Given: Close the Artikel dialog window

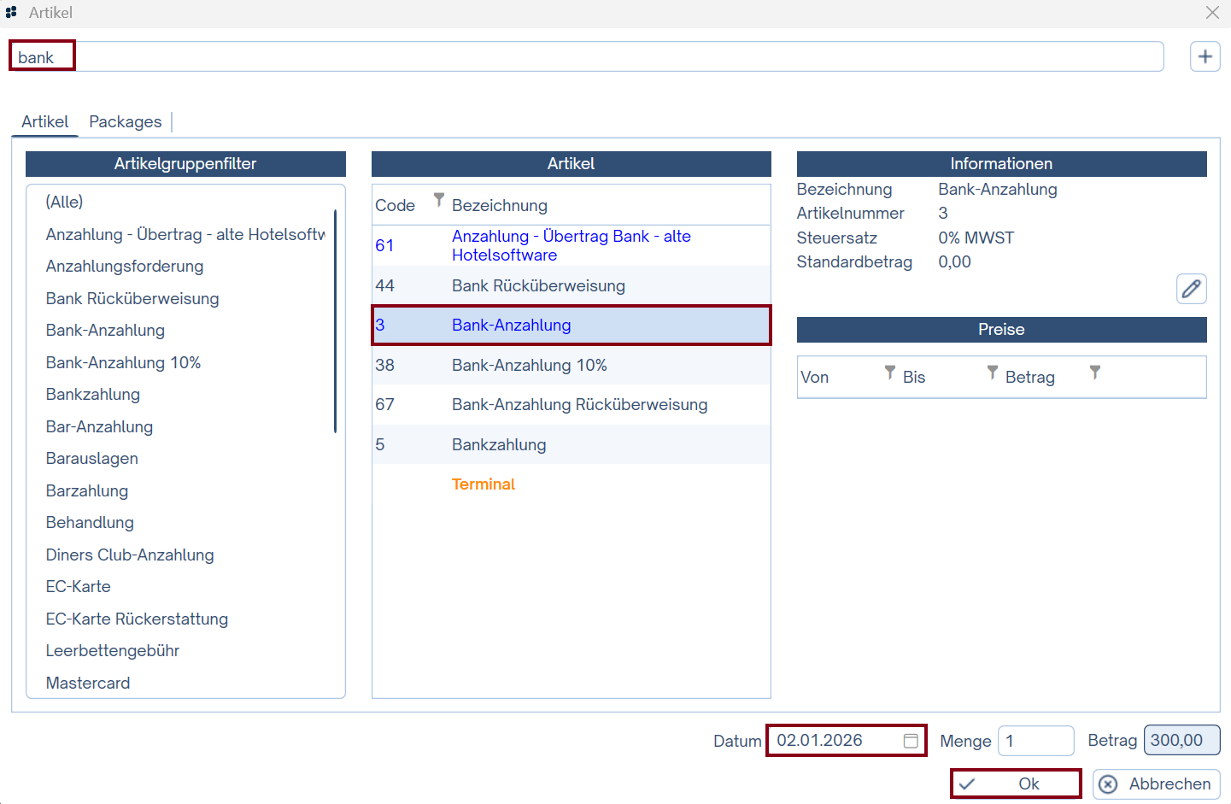Looking at the screenshot, I should (x=1212, y=13).
